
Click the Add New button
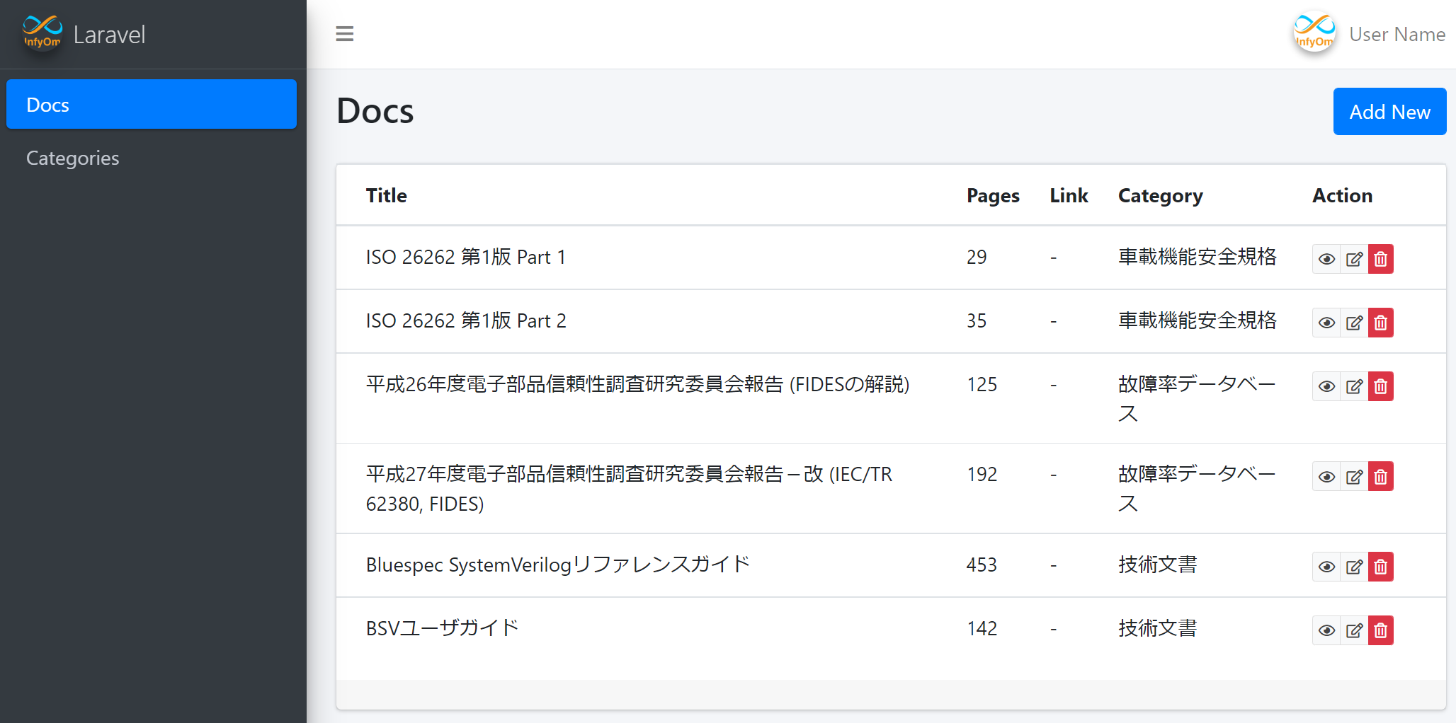click(x=1389, y=112)
